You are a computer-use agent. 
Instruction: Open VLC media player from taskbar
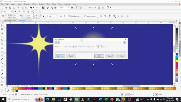click(83, 99)
